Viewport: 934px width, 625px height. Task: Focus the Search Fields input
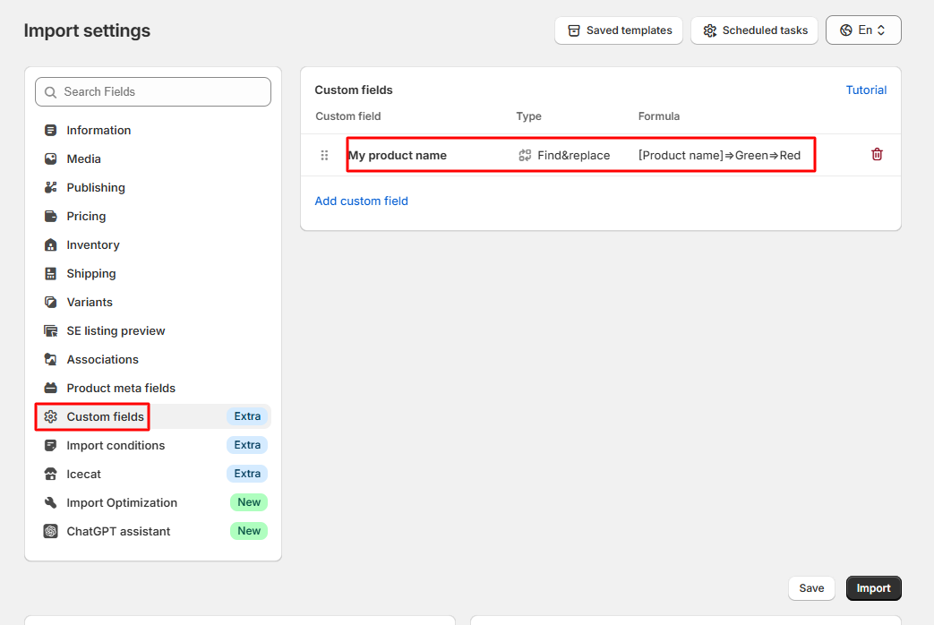pos(153,91)
